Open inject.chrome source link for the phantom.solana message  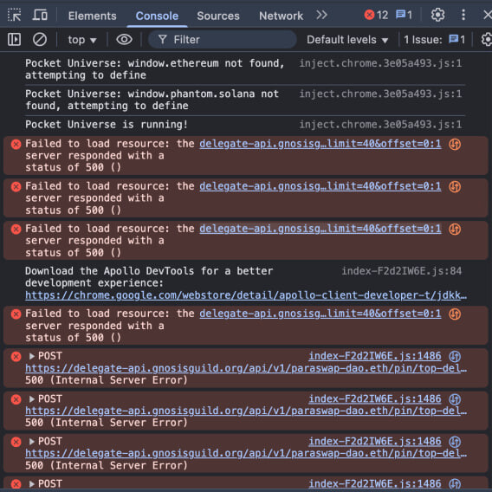[x=380, y=94]
